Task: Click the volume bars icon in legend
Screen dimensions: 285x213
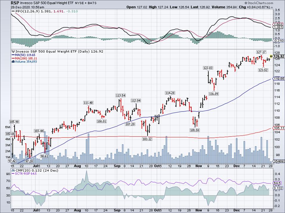Action: 13,62
